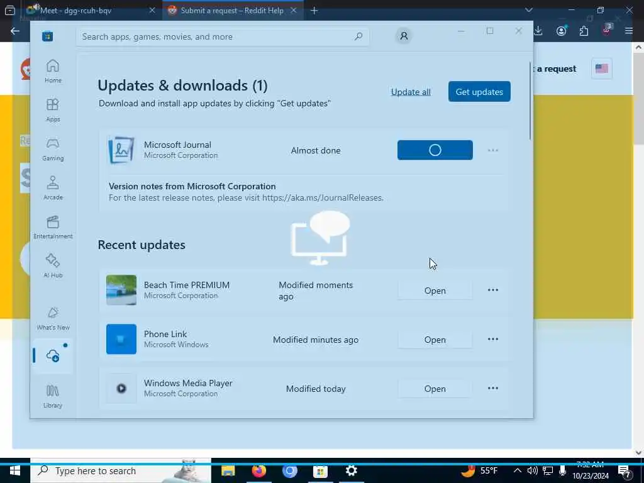Open more options for Windows Media Player
The width and height of the screenshot is (644, 483).
493,388
